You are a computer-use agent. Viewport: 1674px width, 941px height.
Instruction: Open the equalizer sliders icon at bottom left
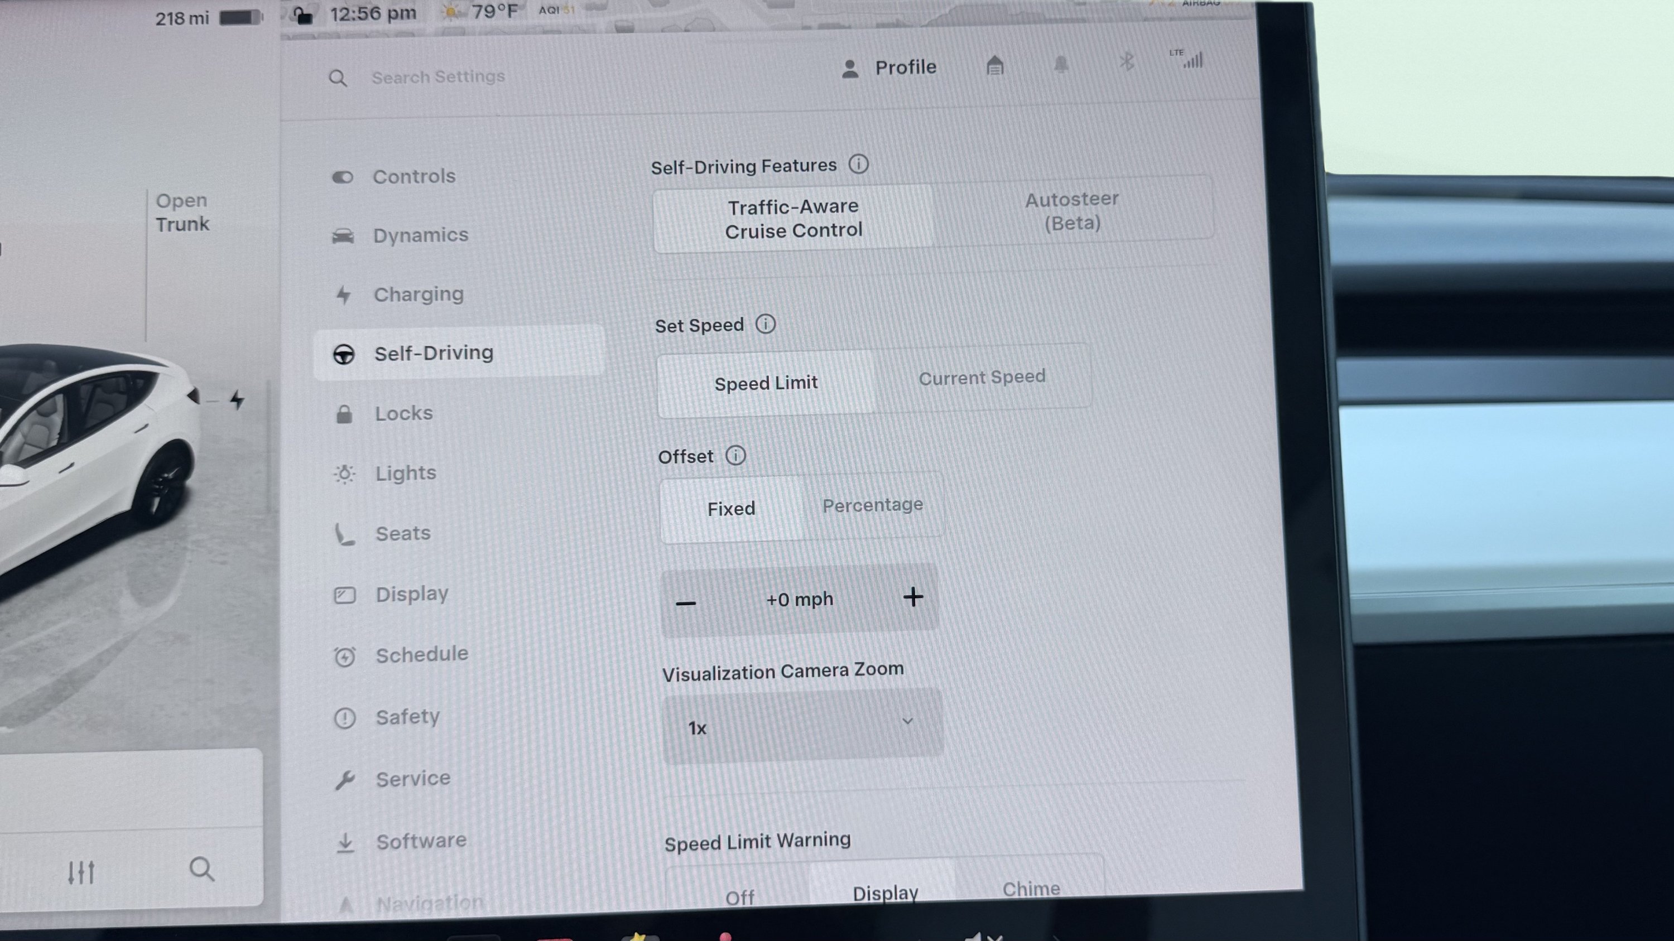(x=81, y=872)
